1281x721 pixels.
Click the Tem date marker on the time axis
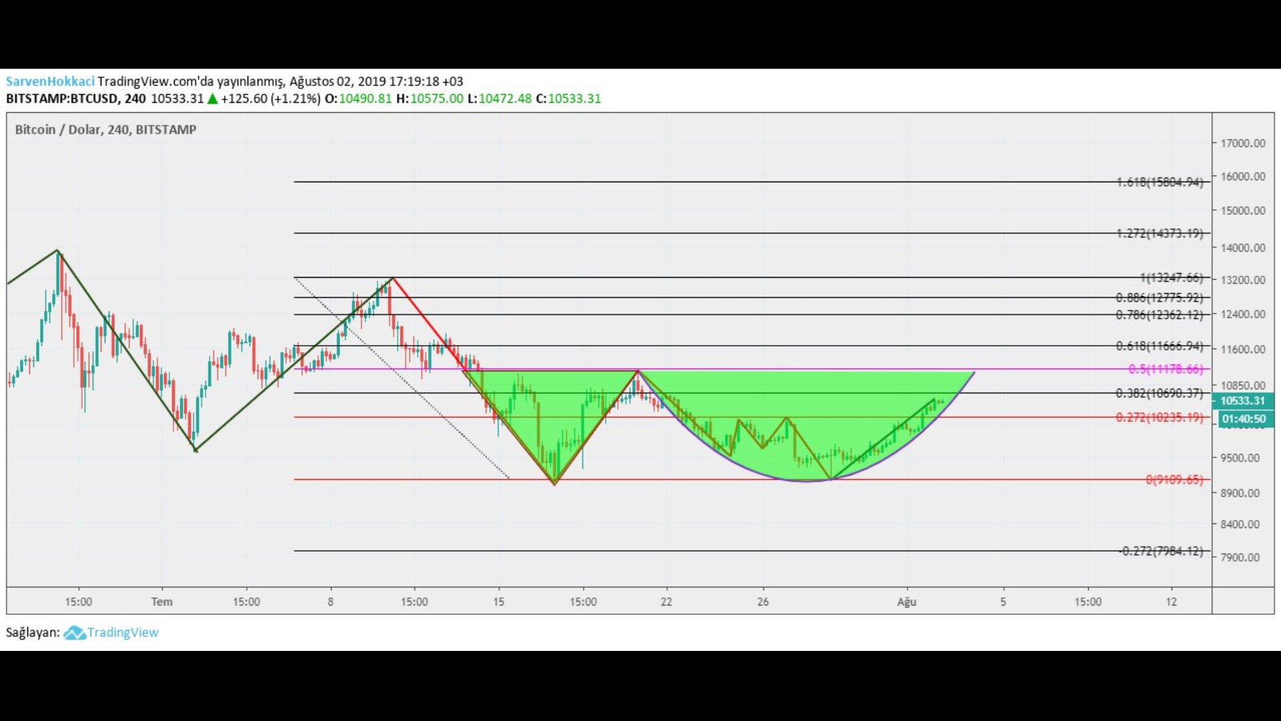[x=161, y=602]
